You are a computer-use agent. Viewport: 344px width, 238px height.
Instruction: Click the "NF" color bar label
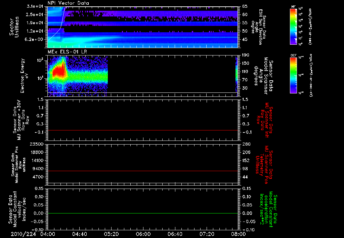click(x=294, y=7)
